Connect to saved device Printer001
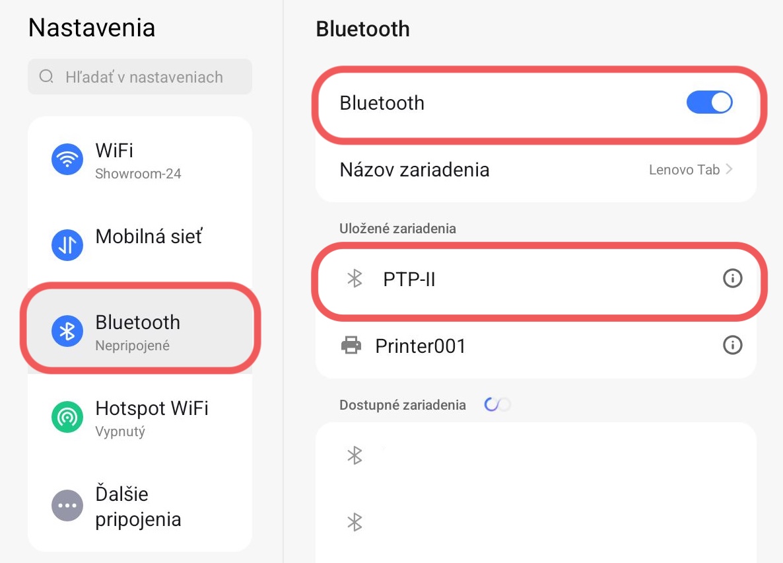 pos(421,346)
